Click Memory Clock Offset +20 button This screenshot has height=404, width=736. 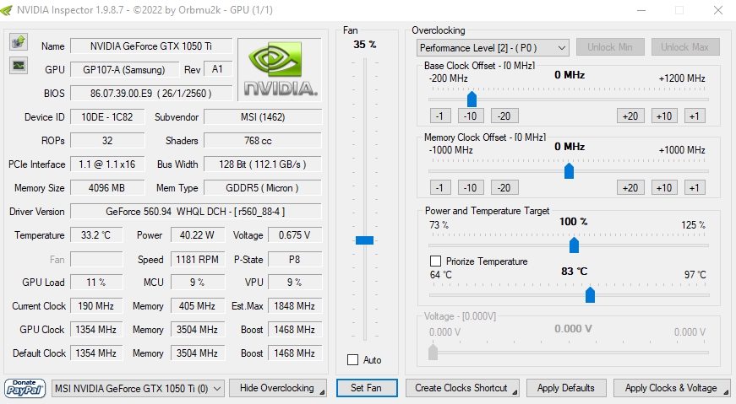(630, 187)
